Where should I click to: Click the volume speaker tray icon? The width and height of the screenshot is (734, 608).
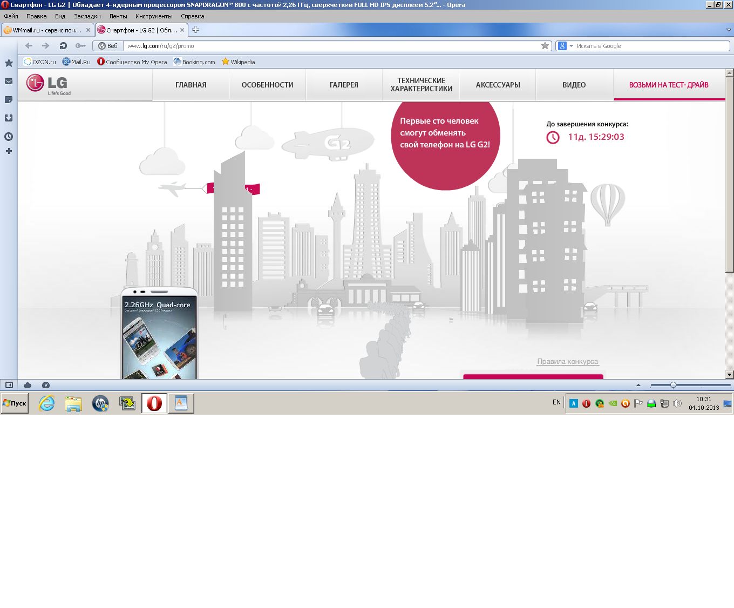[x=677, y=403]
